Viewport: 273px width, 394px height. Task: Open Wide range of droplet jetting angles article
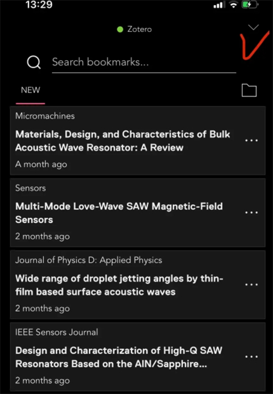(x=119, y=285)
